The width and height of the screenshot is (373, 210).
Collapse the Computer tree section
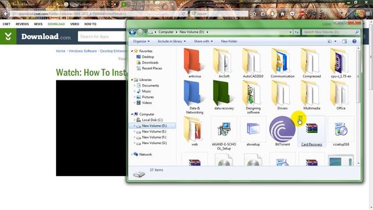pos(132,114)
